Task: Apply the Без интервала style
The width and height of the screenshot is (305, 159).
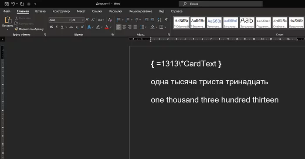Action: [x=198, y=23]
